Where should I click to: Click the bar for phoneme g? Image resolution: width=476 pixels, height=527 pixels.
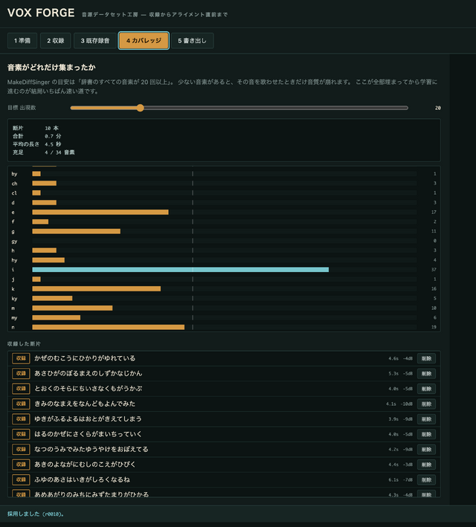tap(77, 231)
